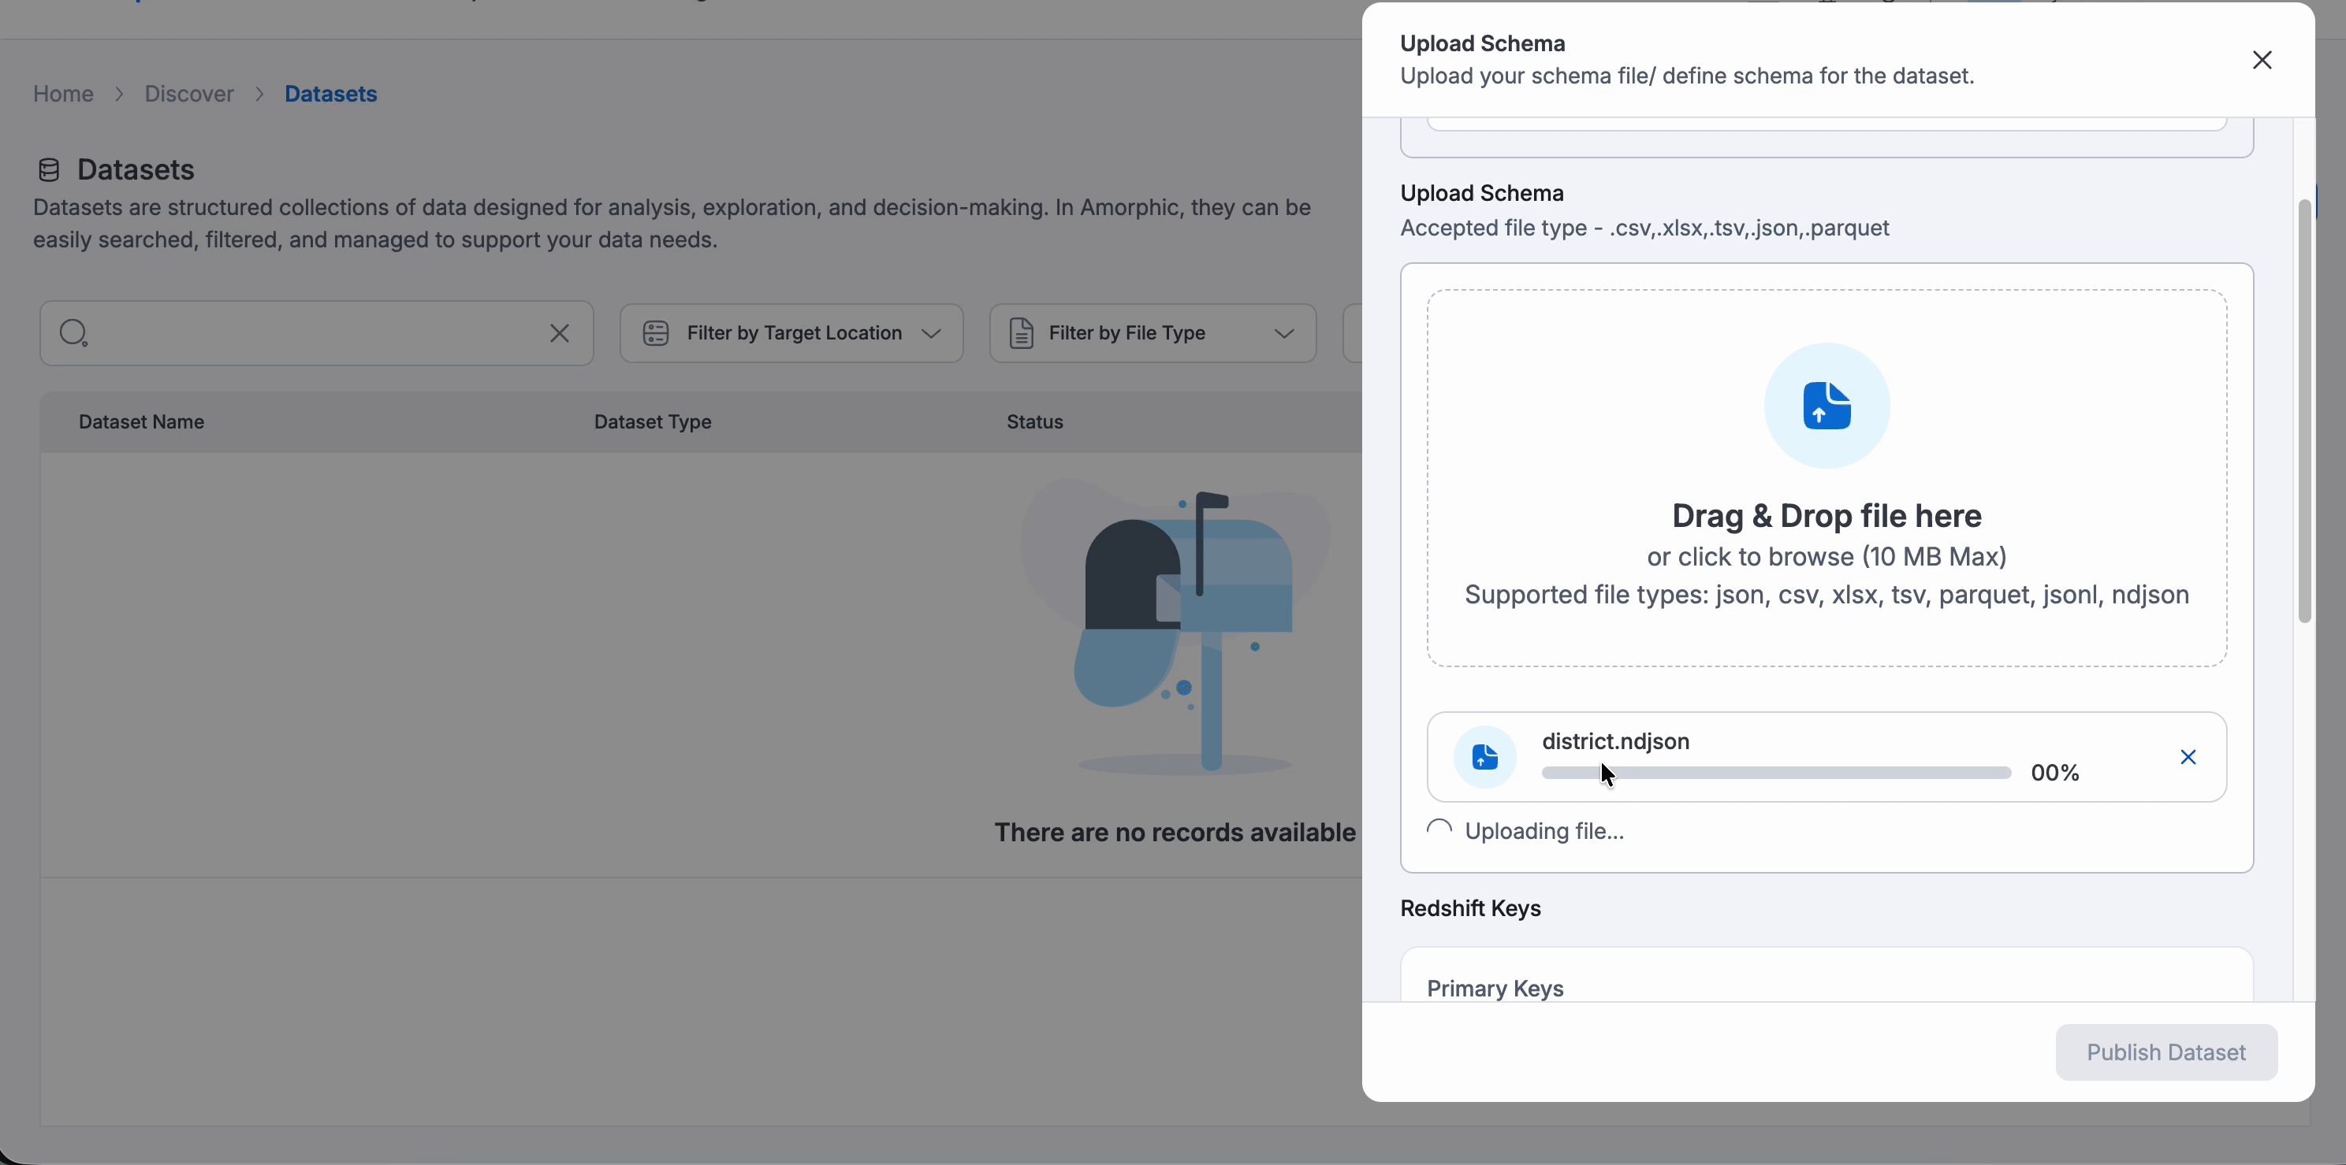This screenshot has width=2346, height=1165.
Task: Click Publish Dataset button
Action: (2165, 1052)
